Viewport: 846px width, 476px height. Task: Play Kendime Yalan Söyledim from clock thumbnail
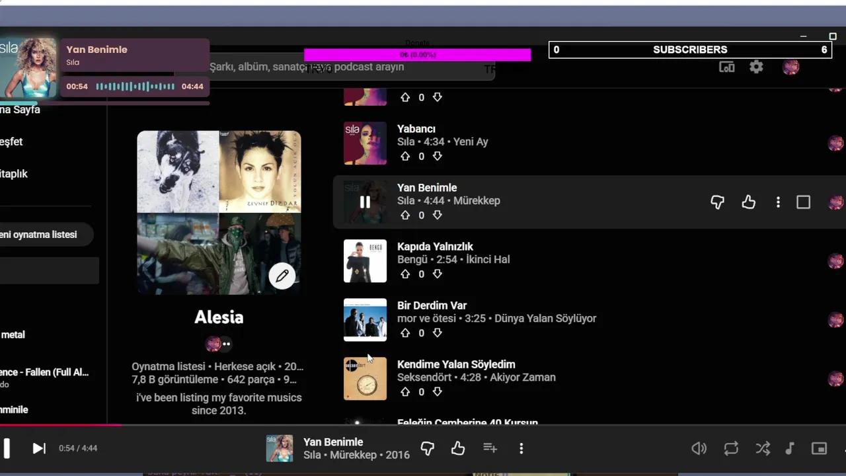pos(365,379)
